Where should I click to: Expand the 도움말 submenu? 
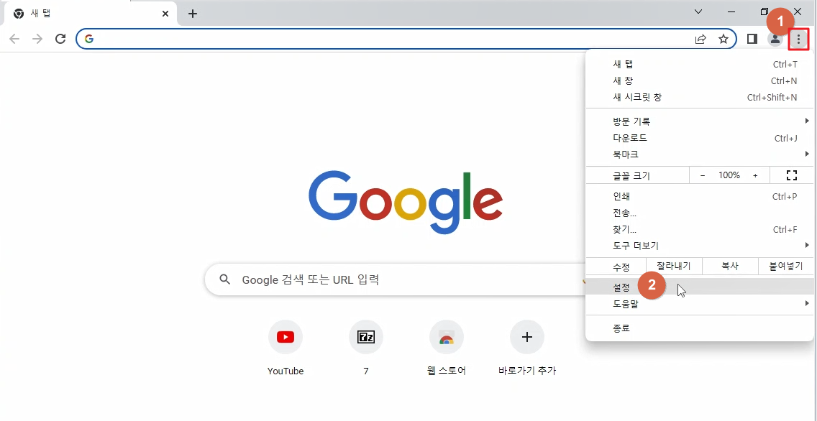click(x=700, y=304)
